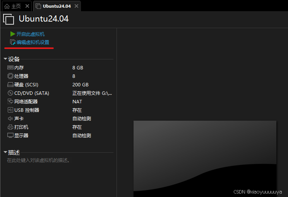Viewport: 288px width, 197px height.
Task: Click the 自动检测 value for 声卡
Action: point(82,118)
